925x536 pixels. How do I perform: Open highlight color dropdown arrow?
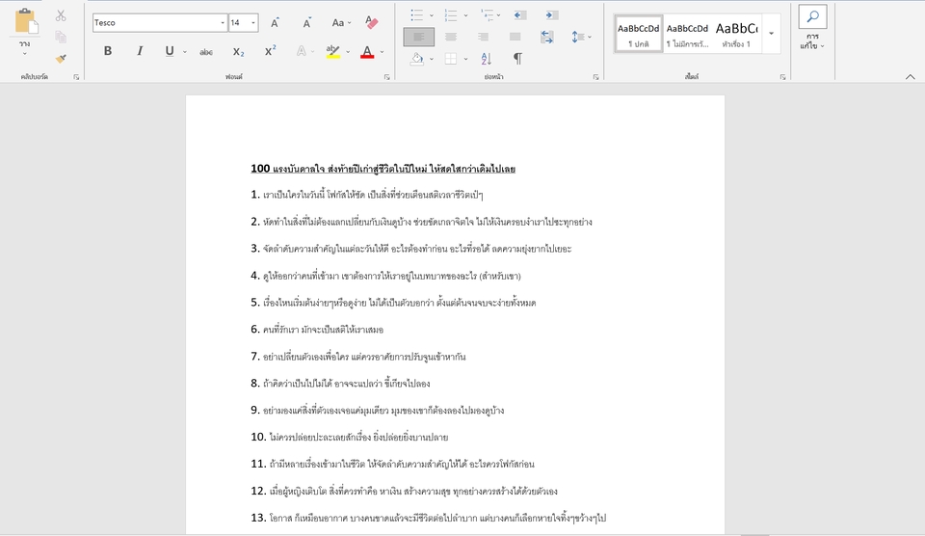pyautogui.click(x=348, y=52)
